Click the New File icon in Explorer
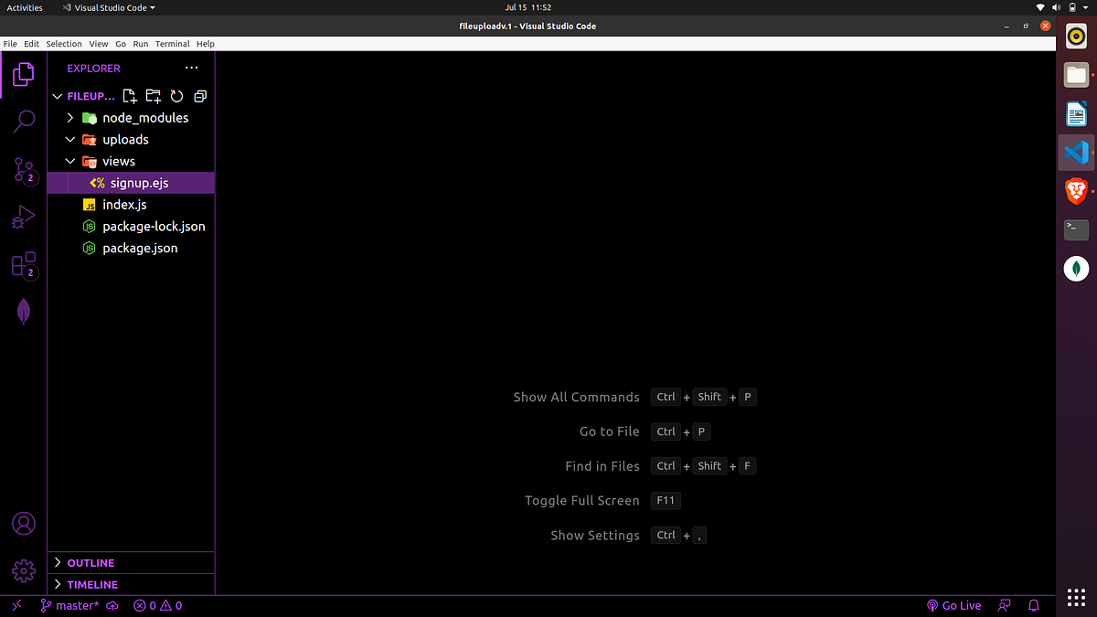 [129, 95]
